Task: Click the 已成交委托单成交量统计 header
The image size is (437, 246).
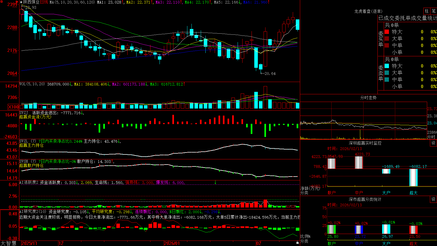Action: point(408,18)
